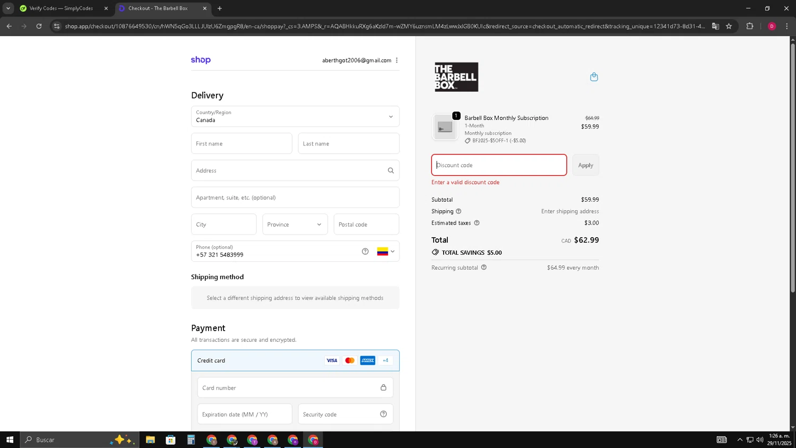Click the taskbar clock and date

(x=779, y=440)
